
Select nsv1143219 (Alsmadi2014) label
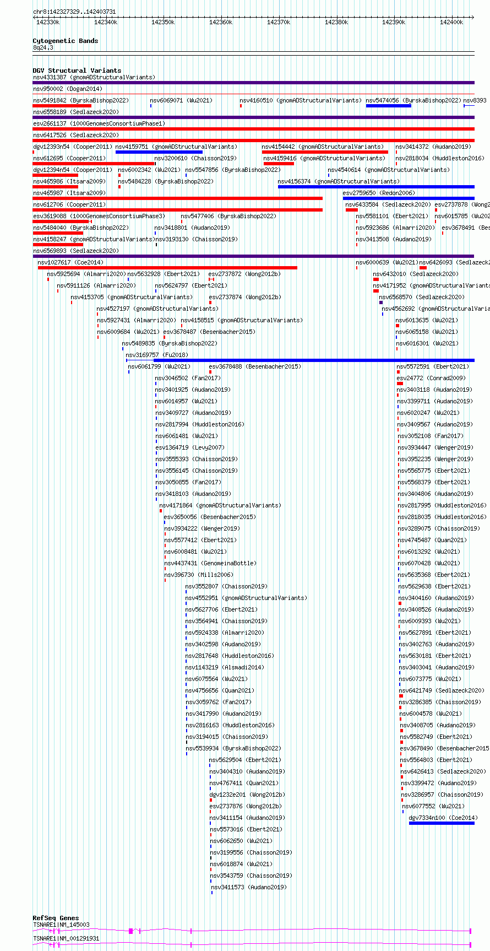pyautogui.click(x=225, y=667)
